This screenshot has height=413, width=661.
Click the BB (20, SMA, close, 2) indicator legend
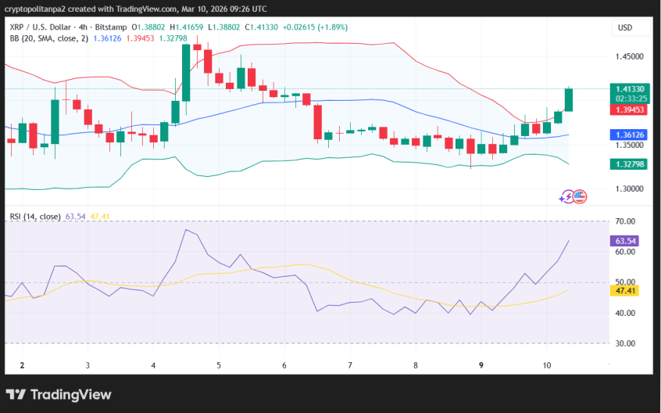(x=48, y=38)
